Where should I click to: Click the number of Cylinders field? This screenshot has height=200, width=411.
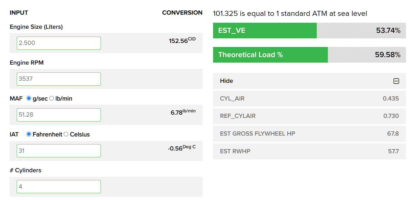(x=59, y=187)
